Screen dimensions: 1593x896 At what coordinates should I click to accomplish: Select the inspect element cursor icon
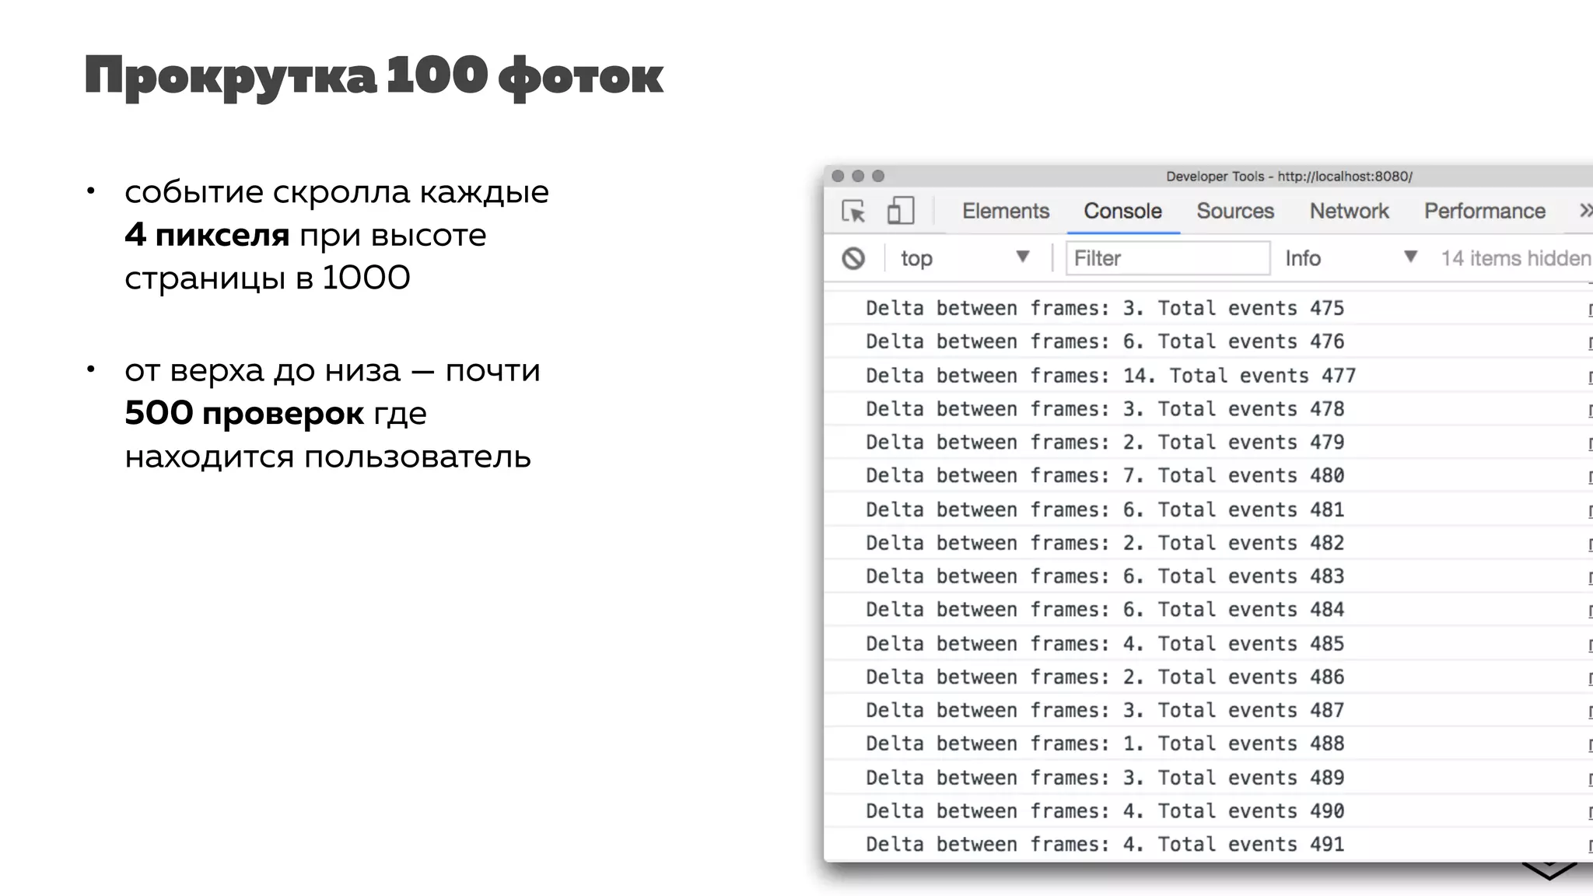(854, 211)
